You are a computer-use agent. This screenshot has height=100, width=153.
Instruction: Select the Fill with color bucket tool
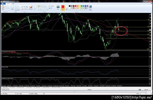[24, 7]
